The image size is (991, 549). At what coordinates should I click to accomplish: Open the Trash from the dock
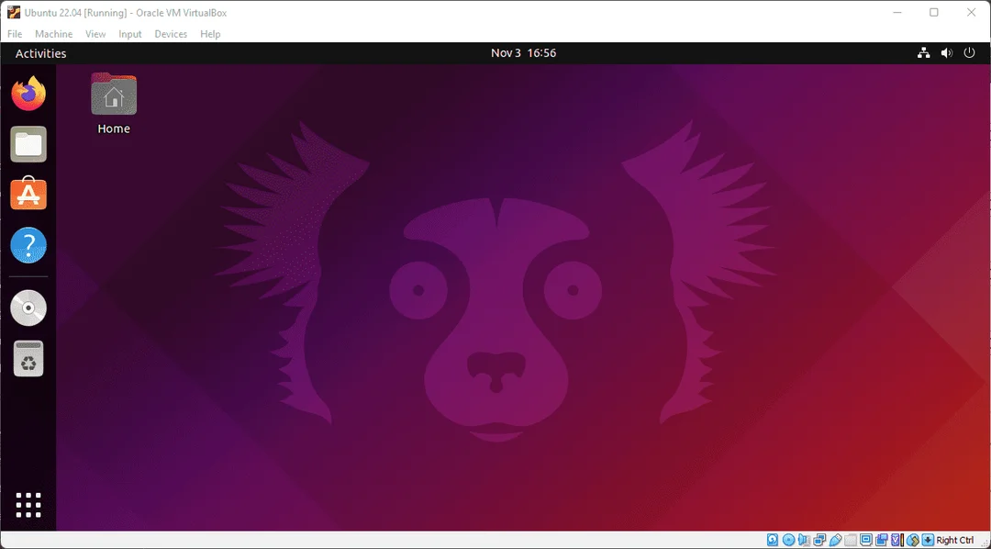28,358
